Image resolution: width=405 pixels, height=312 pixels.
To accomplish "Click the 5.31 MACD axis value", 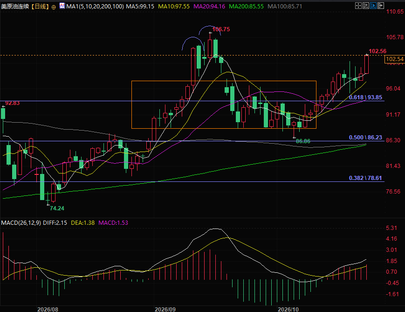I will tap(391, 228).
